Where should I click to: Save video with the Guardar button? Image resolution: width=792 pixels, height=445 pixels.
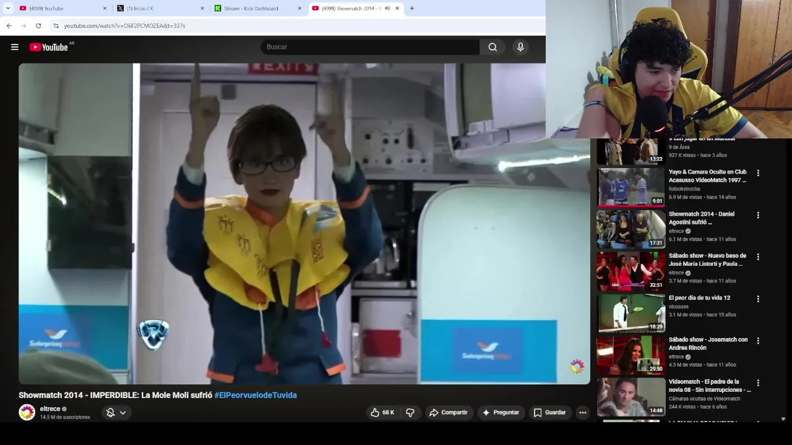tap(549, 412)
